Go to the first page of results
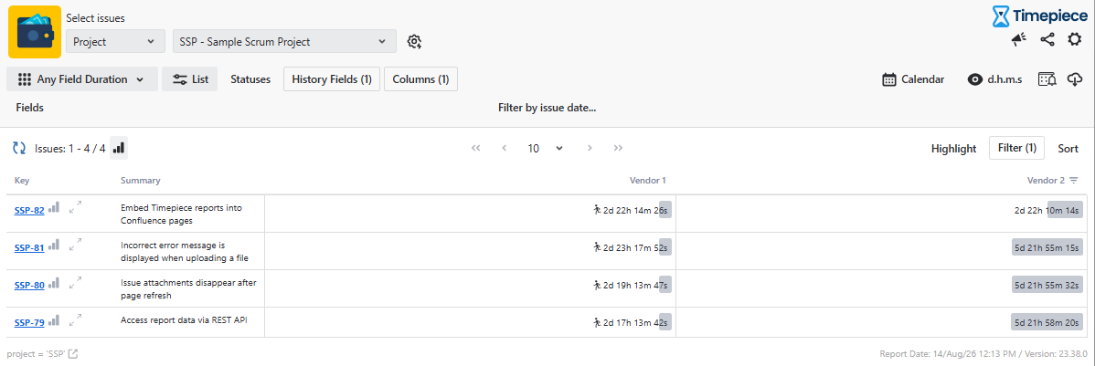Screen dimensions: 1095x366 point(476,148)
